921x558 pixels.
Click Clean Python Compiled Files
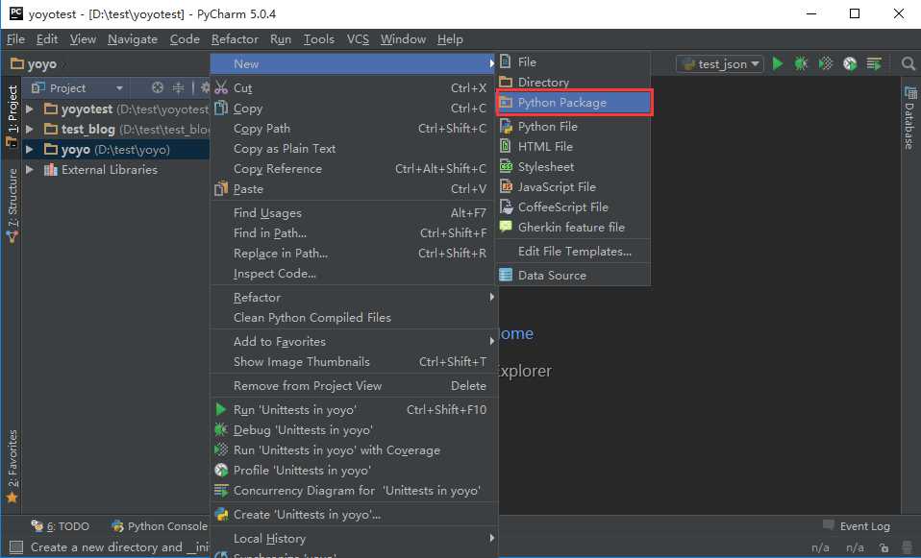coord(354,318)
